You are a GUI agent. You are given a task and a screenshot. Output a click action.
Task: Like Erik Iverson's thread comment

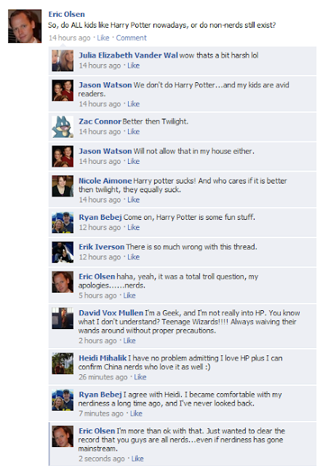tap(134, 257)
